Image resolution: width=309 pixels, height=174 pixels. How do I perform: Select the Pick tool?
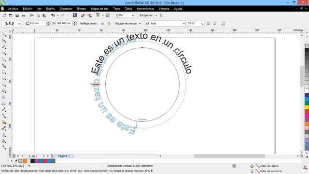[3, 34]
